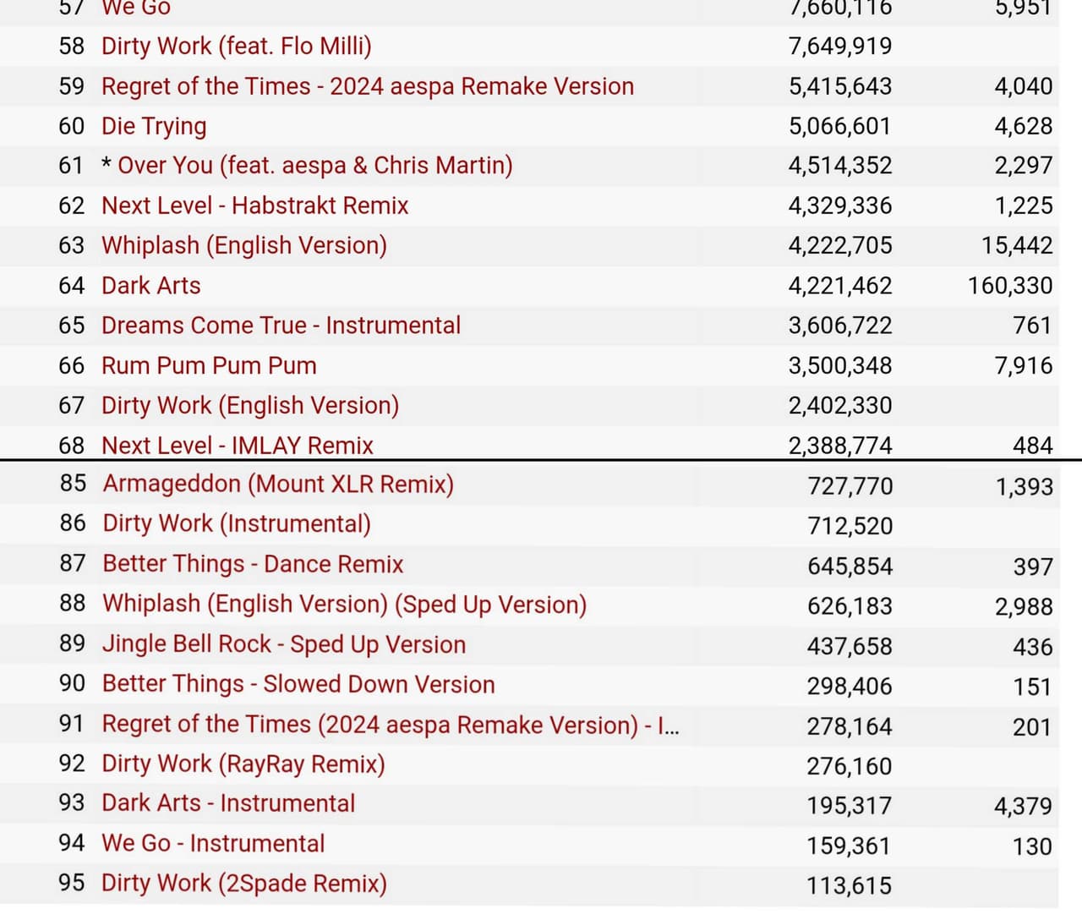Click We Go - Instrumental link

(x=213, y=843)
